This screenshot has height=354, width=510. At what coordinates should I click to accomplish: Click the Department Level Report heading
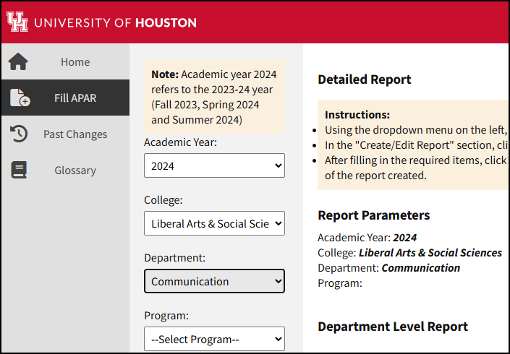point(392,327)
